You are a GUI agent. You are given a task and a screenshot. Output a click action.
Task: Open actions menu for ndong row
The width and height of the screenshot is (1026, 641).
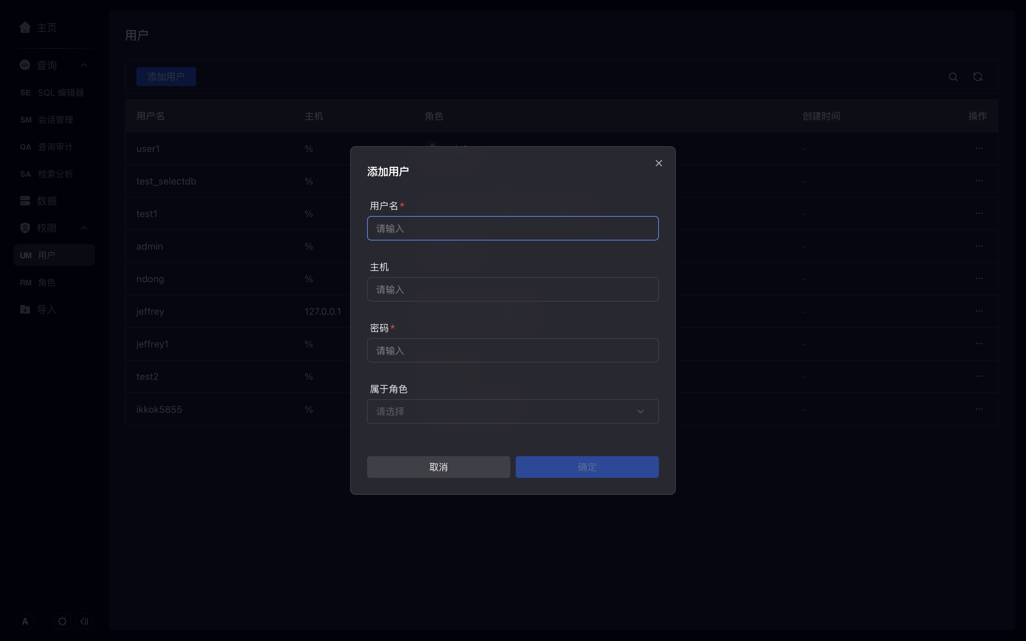(x=979, y=278)
